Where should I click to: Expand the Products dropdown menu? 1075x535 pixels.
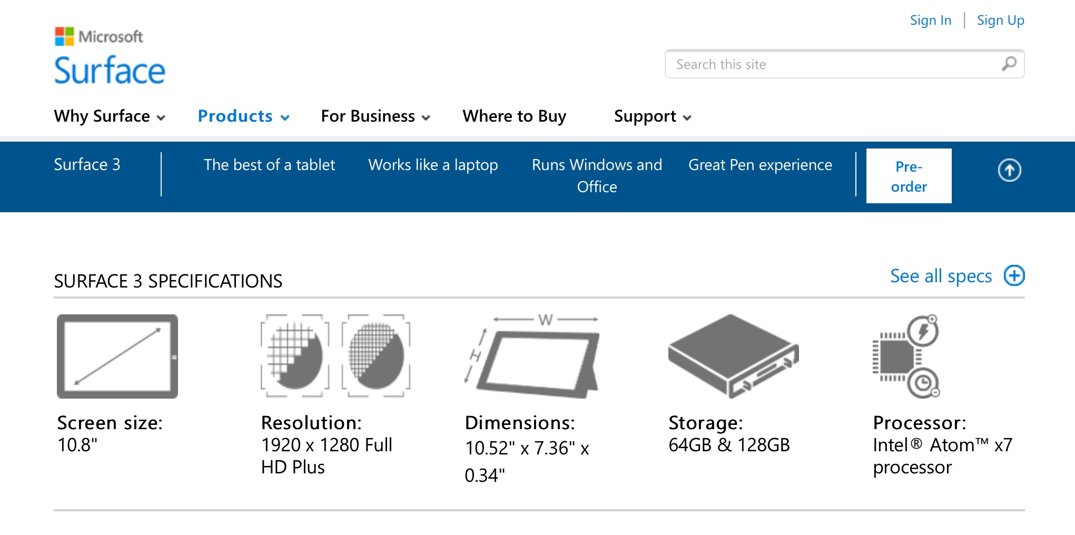point(244,116)
